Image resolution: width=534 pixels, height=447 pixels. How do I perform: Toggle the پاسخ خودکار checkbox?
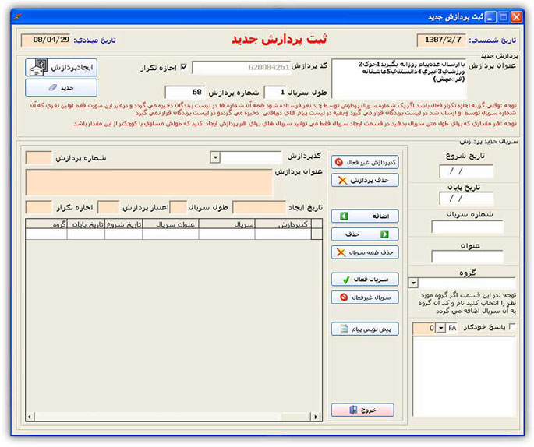(x=511, y=327)
